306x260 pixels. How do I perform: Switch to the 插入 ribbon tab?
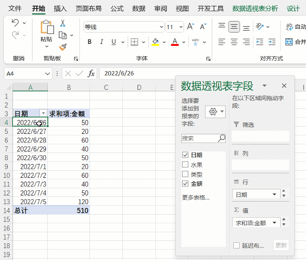click(x=60, y=9)
